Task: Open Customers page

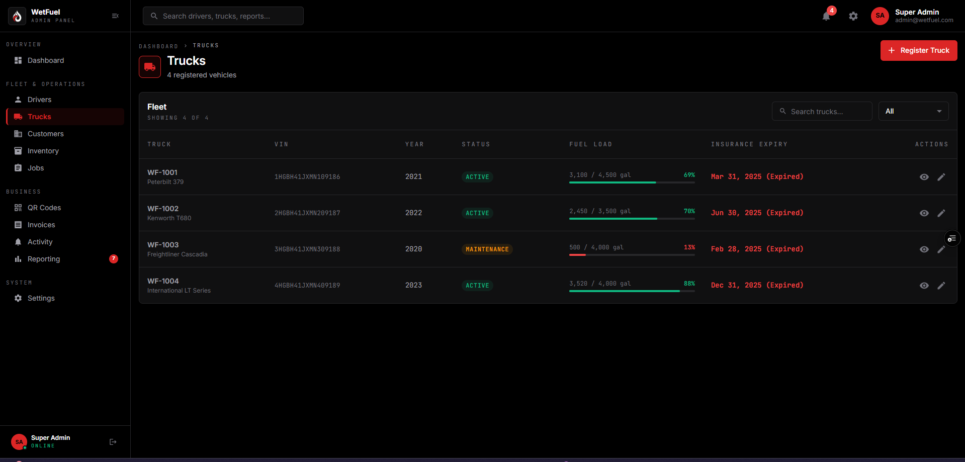Action: click(x=65, y=134)
